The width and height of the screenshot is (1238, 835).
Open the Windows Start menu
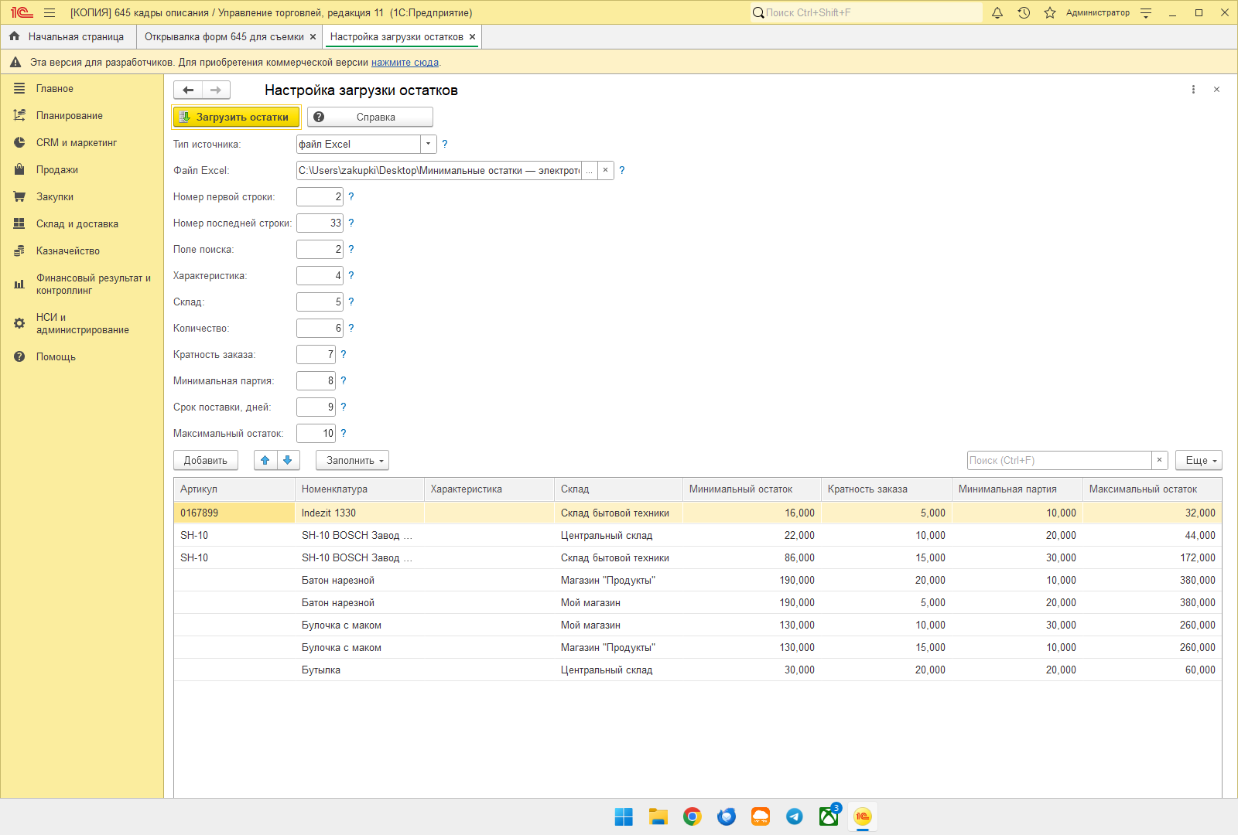pyautogui.click(x=624, y=816)
